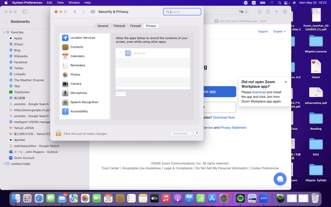Switch to General tab

[103, 26]
